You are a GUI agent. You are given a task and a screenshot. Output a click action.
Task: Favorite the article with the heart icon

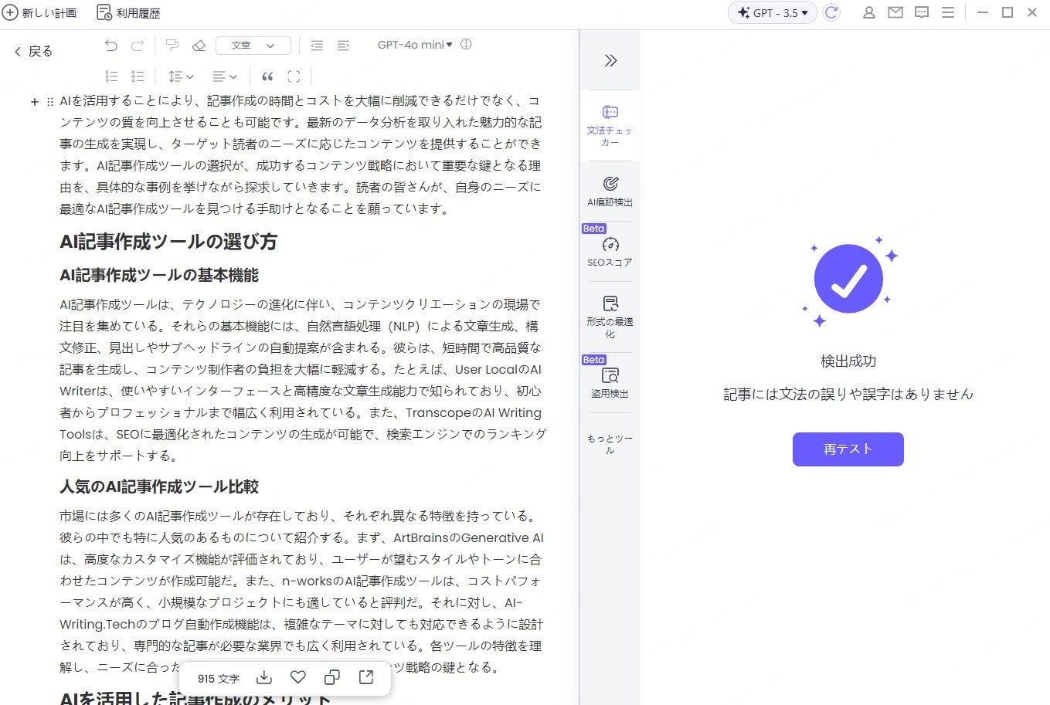pos(298,677)
